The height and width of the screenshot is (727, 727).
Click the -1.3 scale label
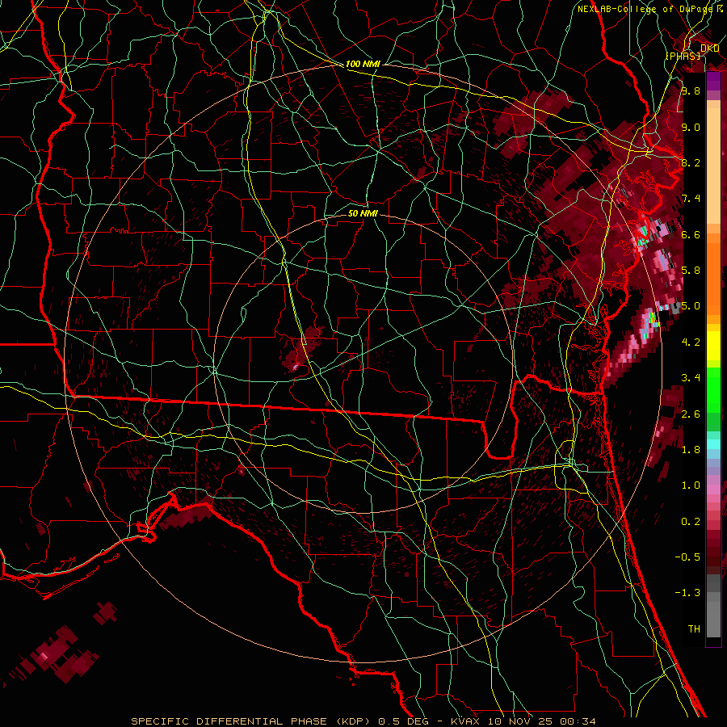(687, 593)
